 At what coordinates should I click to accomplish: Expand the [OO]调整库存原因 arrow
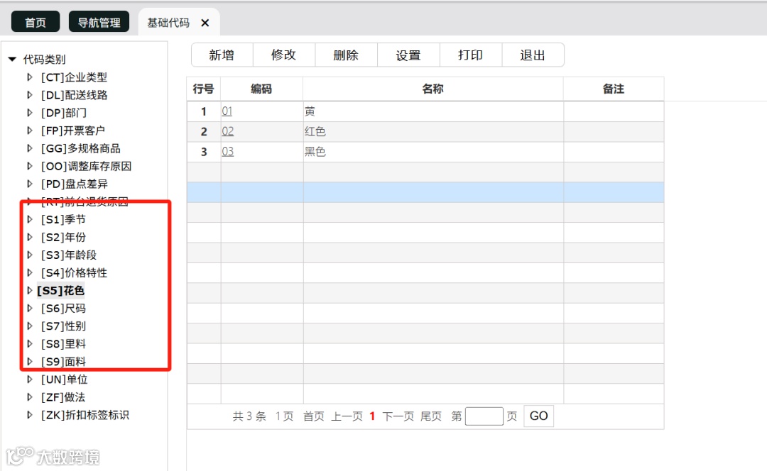[29, 166]
